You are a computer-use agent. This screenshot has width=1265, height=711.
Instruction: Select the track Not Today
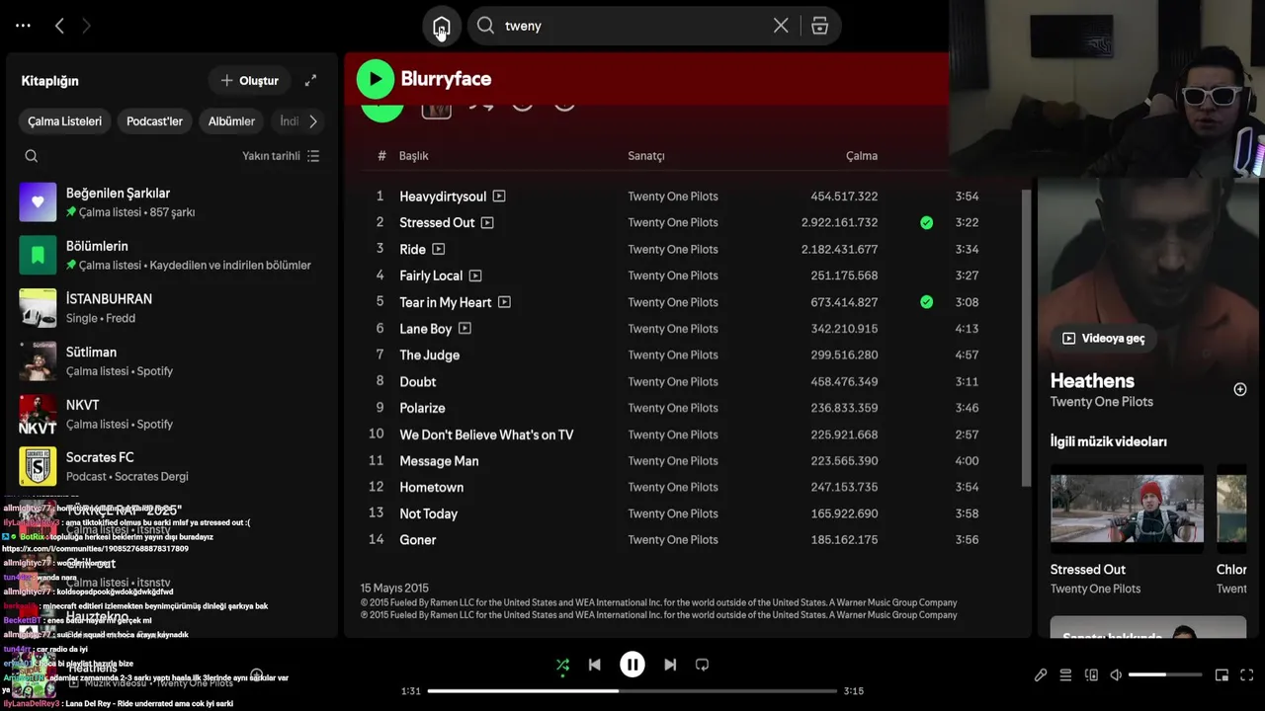pos(428,513)
